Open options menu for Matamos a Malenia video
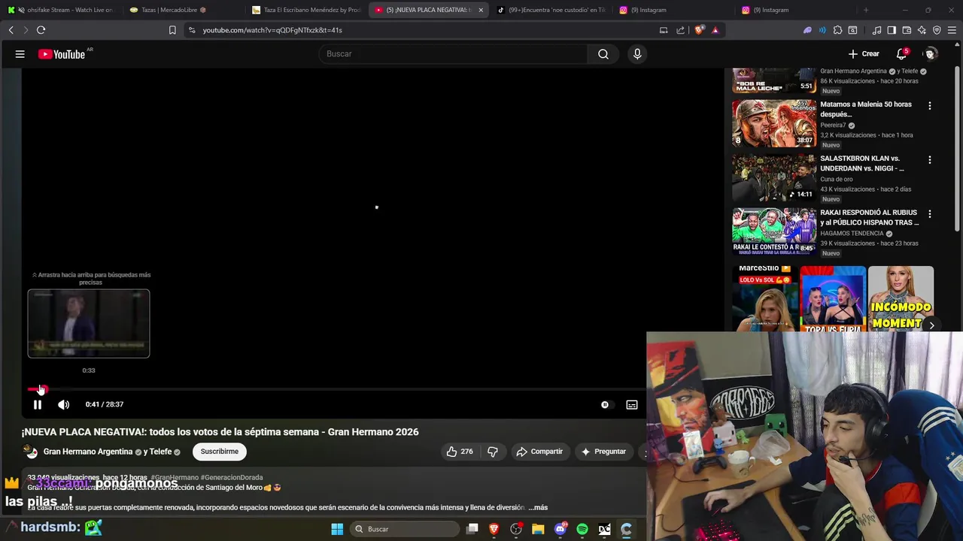 930,106
